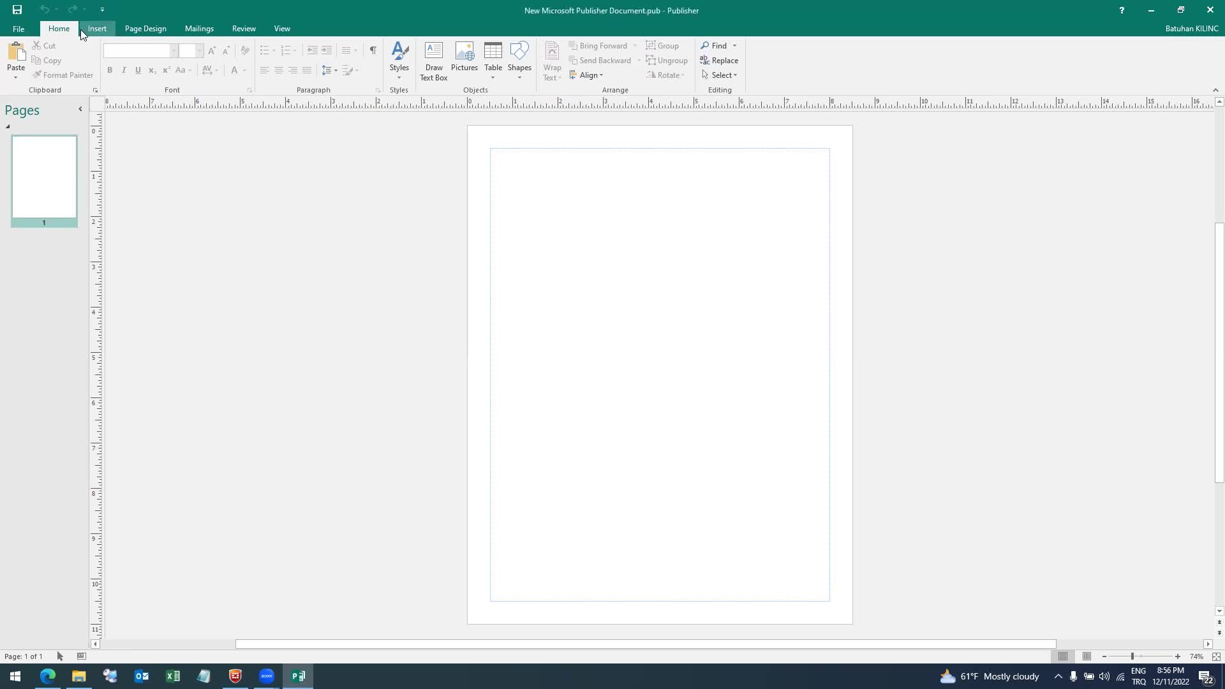Open the Review tab
The image size is (1225, 689).
click(244, 29)
